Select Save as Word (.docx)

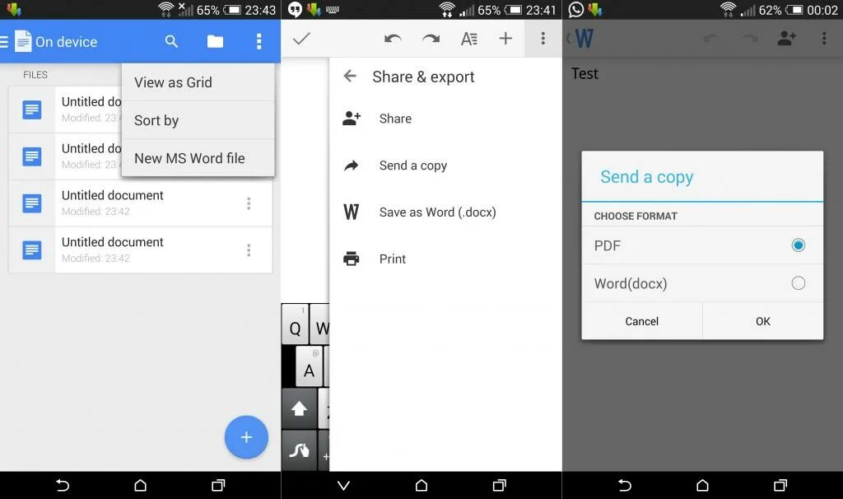point(445,212)
